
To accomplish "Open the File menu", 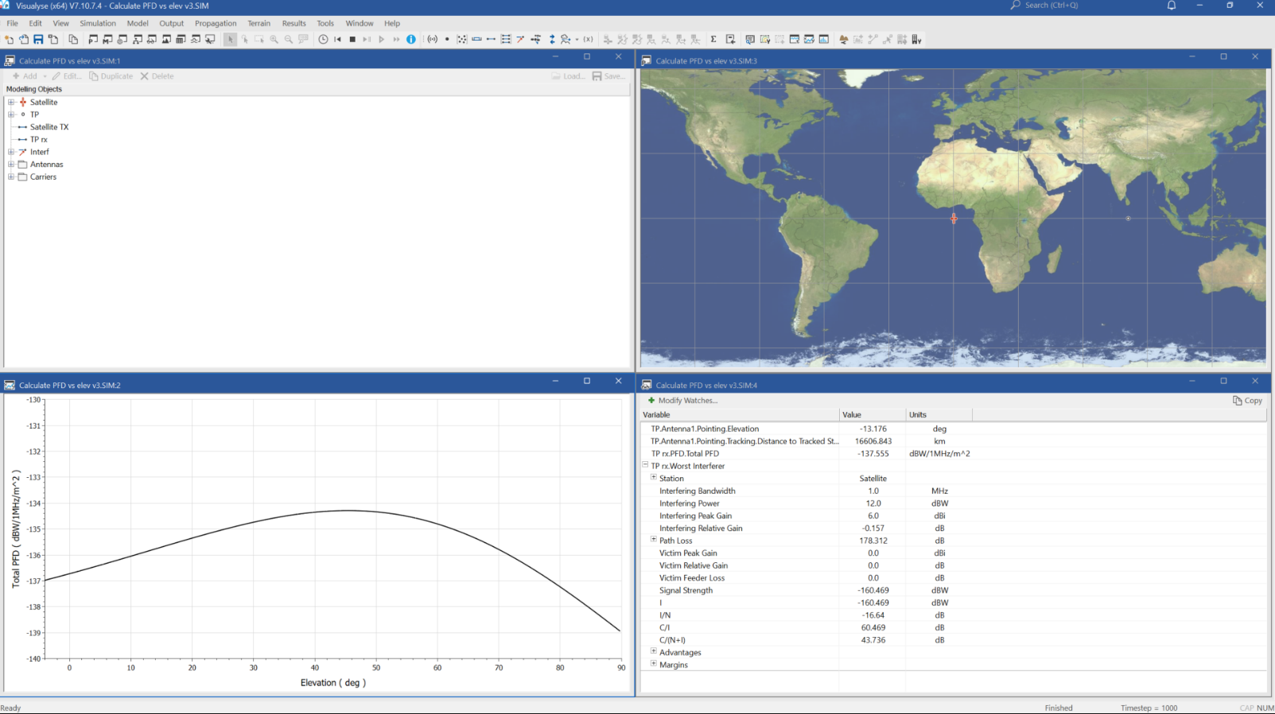I will (x=13, y=23).
